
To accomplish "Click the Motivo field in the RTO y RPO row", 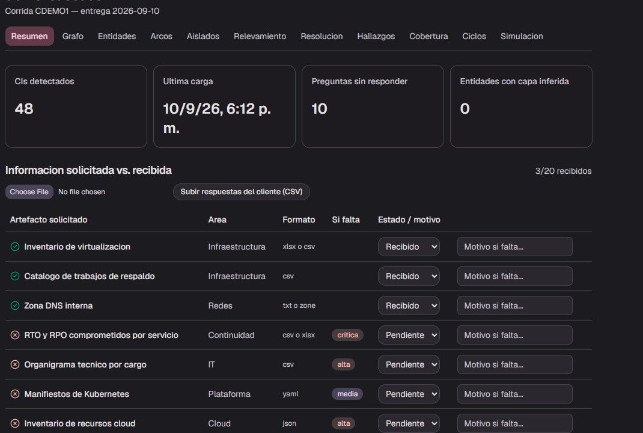I will (514, 336).
